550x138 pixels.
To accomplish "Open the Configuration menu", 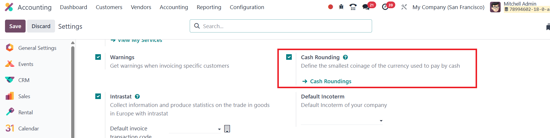I will tap(247, 7).
